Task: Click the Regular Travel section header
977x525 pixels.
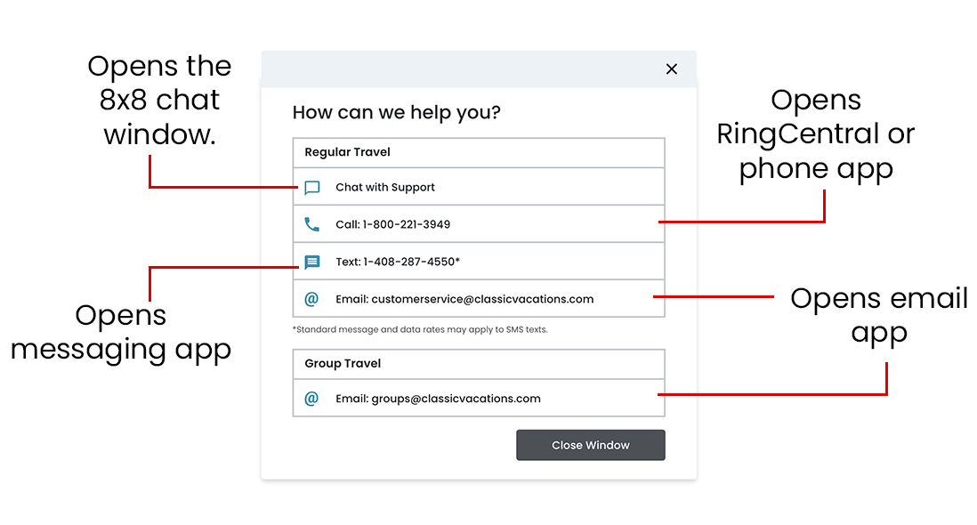Action: [x=348, y=152]
